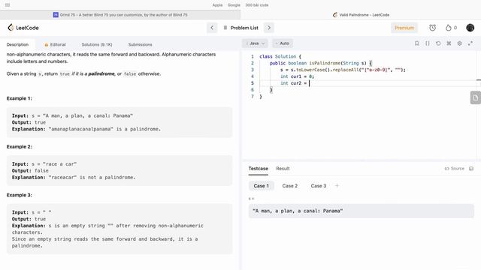Open the Problem List
Image resolution: width=481 pixels, height=270 pixels.
click(x=241, y=28)
